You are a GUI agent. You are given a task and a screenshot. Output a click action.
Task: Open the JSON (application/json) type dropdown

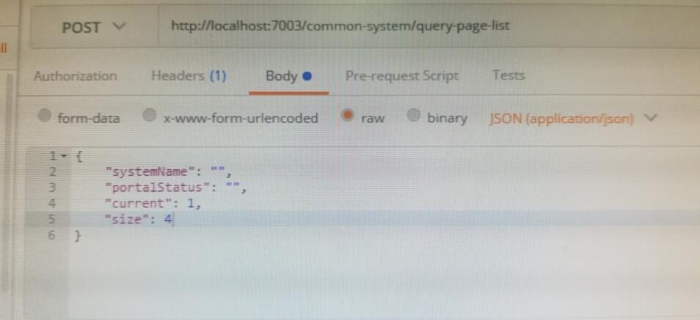pyautogui.click(x=573, y=119)
